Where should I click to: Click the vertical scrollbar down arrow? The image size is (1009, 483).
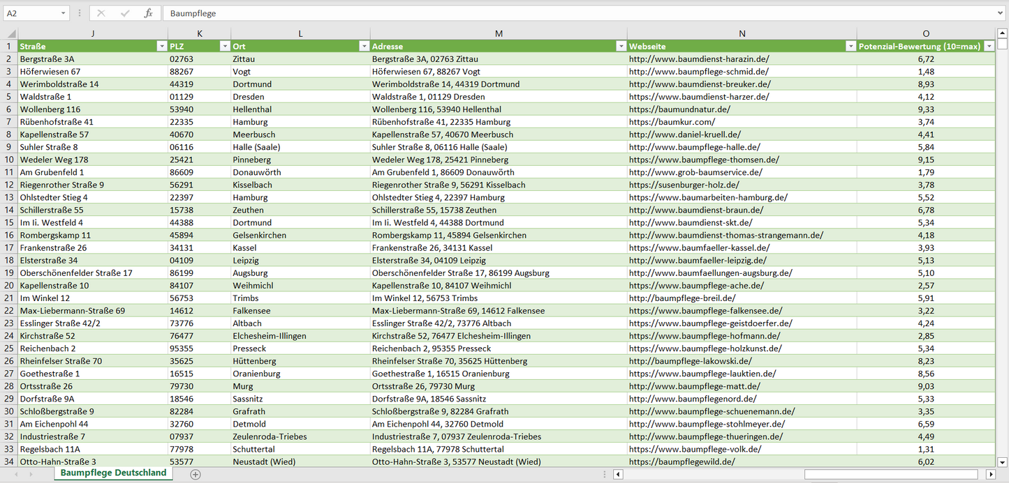pos(1003,461)
